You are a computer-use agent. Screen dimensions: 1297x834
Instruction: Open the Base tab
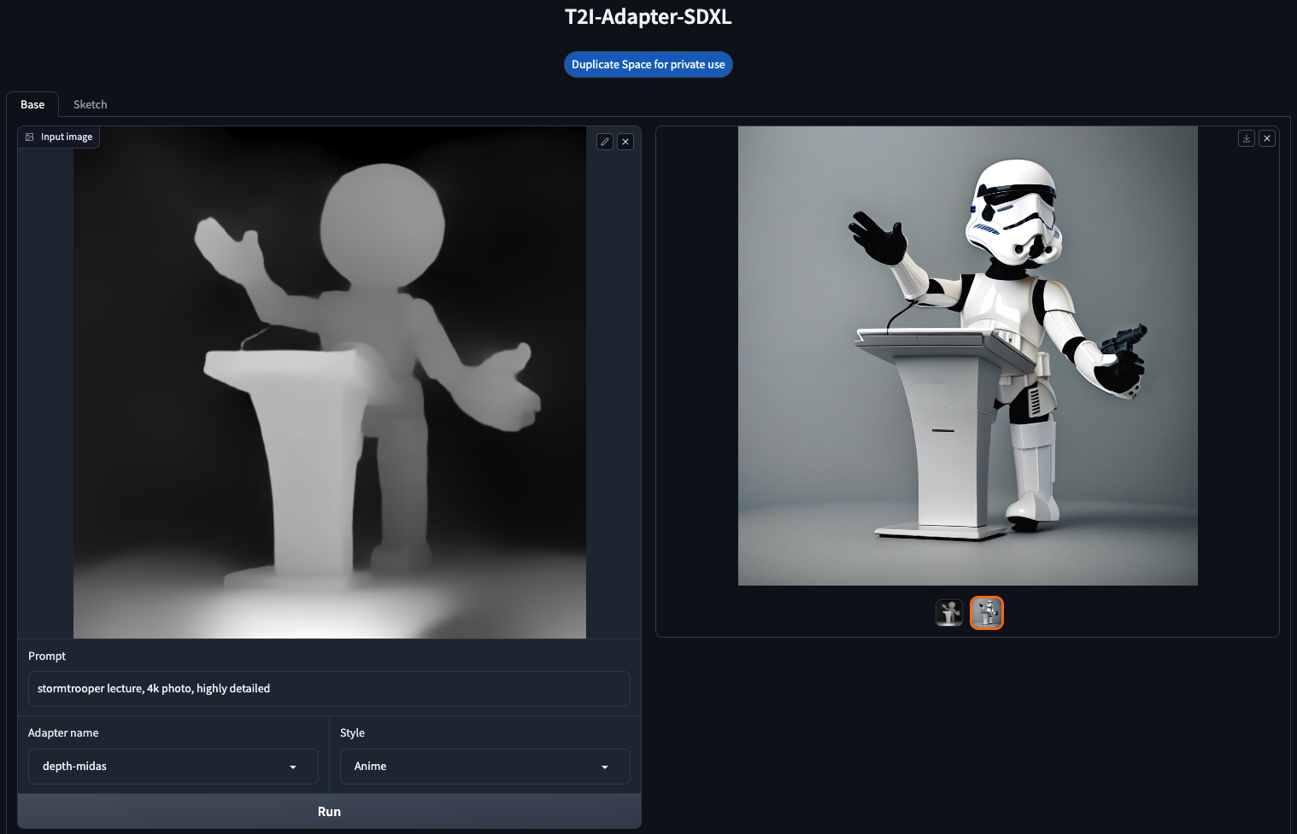32,104
